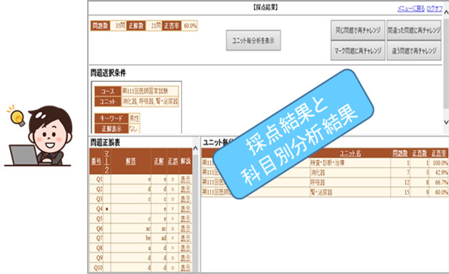This screenshot has height=274, width=449.
Task: Sort answer table by 番号 header
Action: tap(96, 161)
